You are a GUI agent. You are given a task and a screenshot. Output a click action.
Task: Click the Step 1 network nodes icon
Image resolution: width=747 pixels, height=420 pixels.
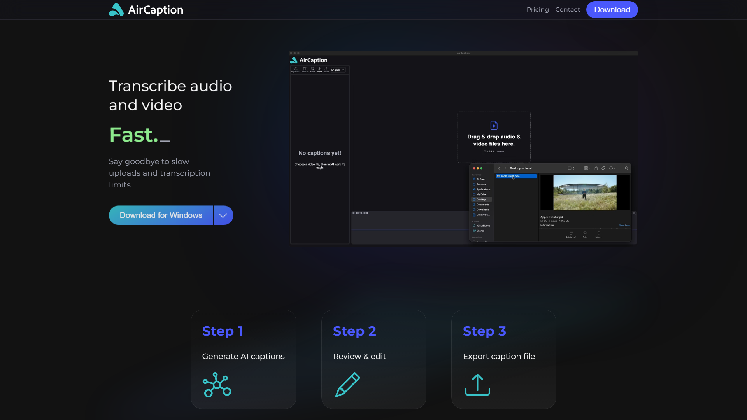217,385
